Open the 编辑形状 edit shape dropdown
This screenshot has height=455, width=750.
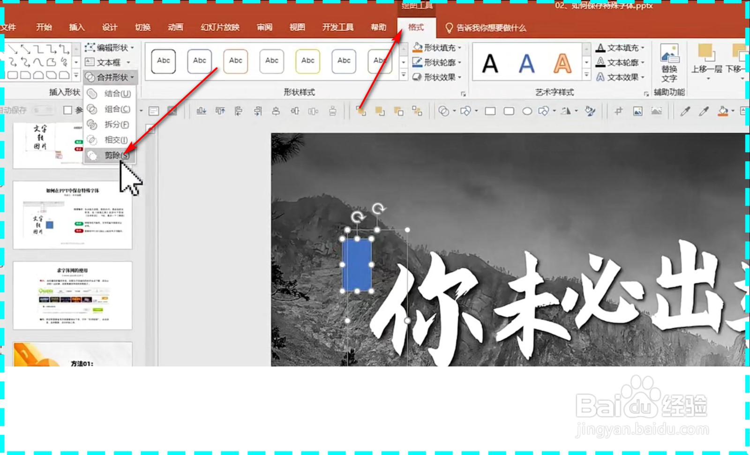tap(110, 47)
